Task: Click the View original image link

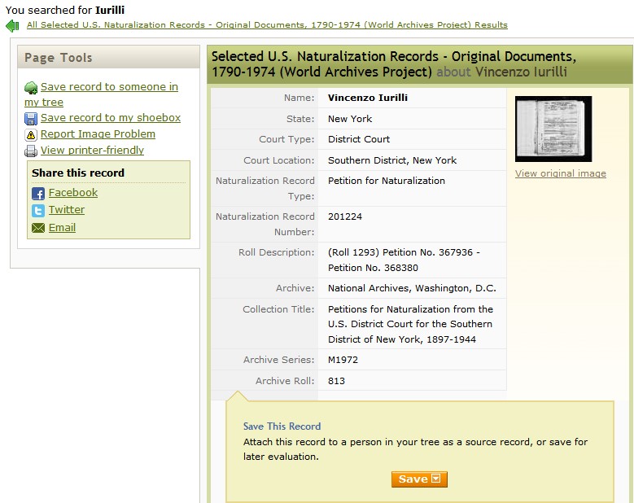Action: pyautogui.click(x=560, y=173)
